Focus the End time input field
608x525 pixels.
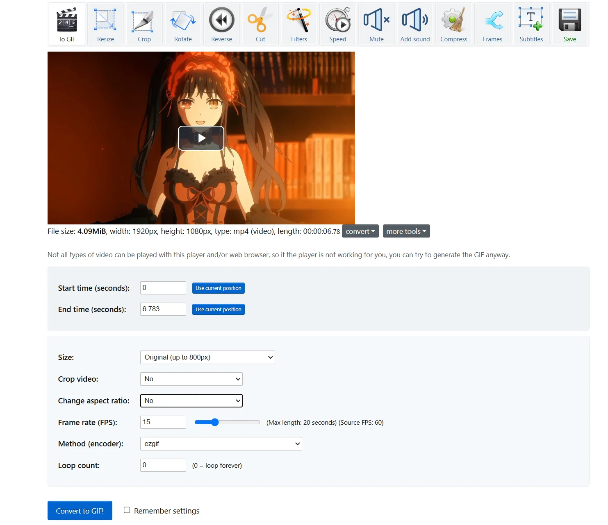tap(163, 309)
